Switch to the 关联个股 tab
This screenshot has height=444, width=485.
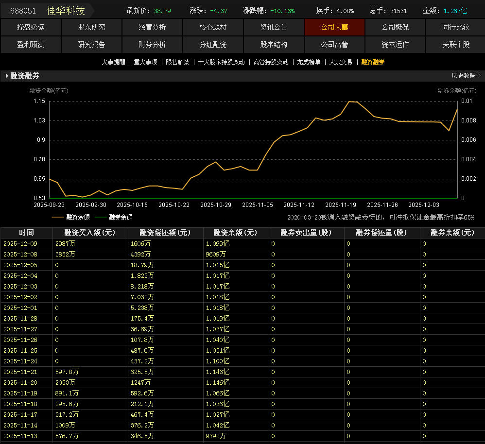tap(455, 44)
